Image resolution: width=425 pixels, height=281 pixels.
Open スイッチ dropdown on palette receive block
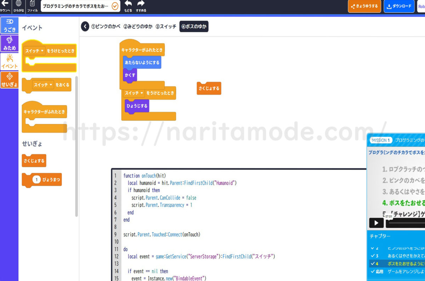34,51
